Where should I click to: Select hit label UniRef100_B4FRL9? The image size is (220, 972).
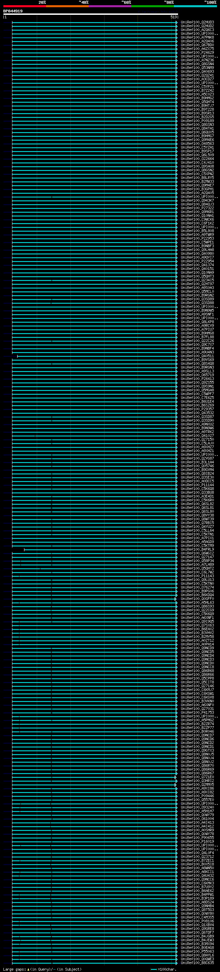(197, 549)
